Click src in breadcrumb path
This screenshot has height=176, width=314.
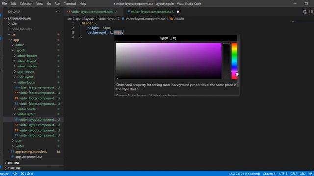click(x=70, y=19)
